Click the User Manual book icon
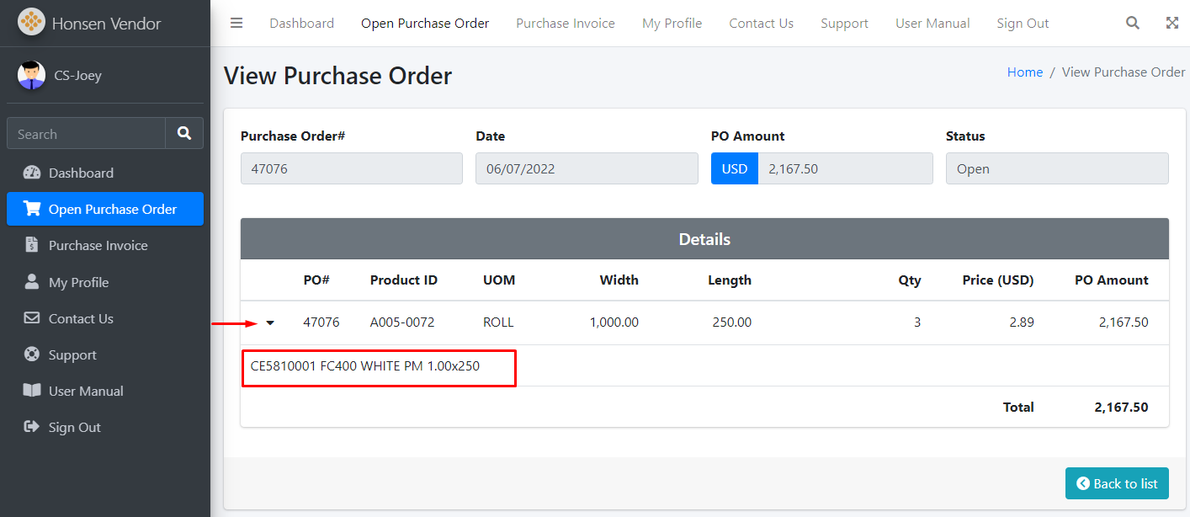This screenshot has height=517, width=1190. 32,391
